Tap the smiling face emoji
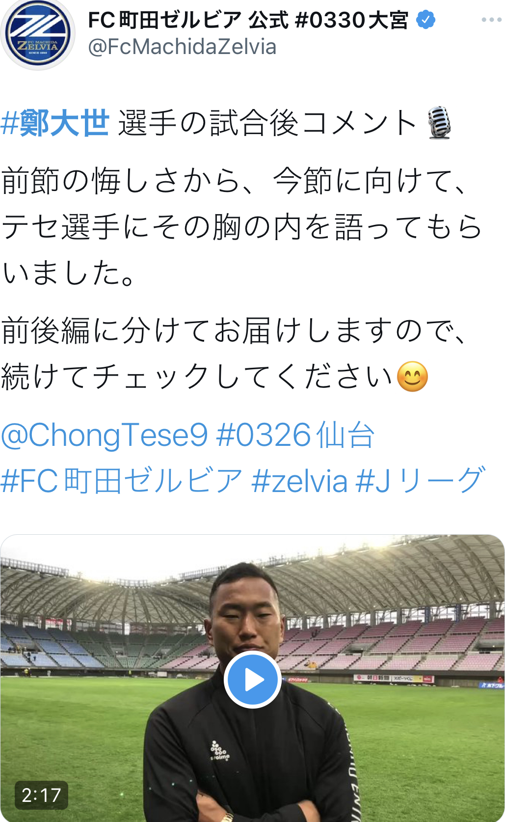Viewport: 505px width, 822px height. (412, 377)
